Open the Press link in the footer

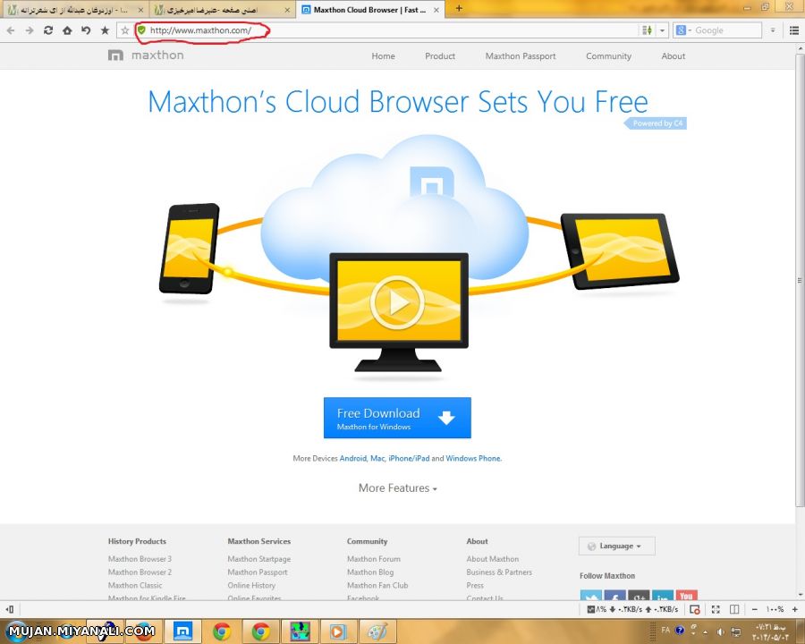(x=475, y=586)
